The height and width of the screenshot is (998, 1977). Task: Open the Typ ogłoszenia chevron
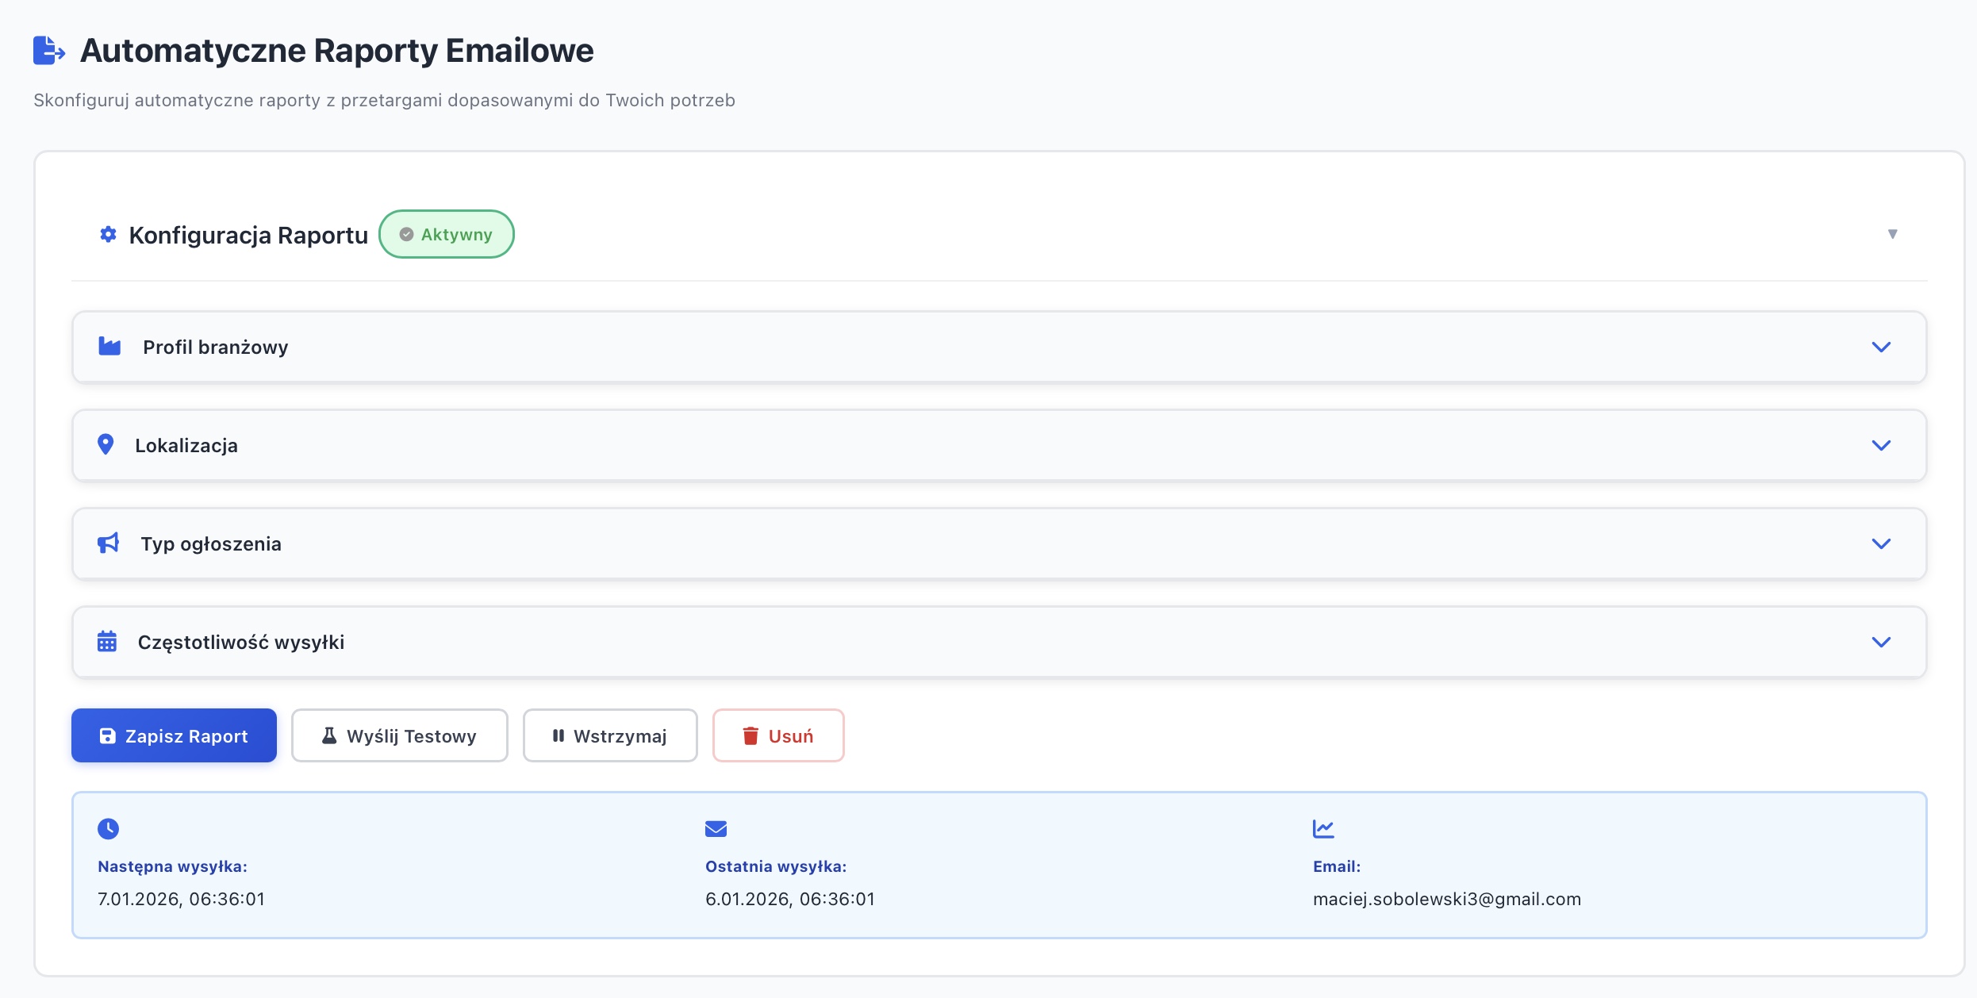1881,543
